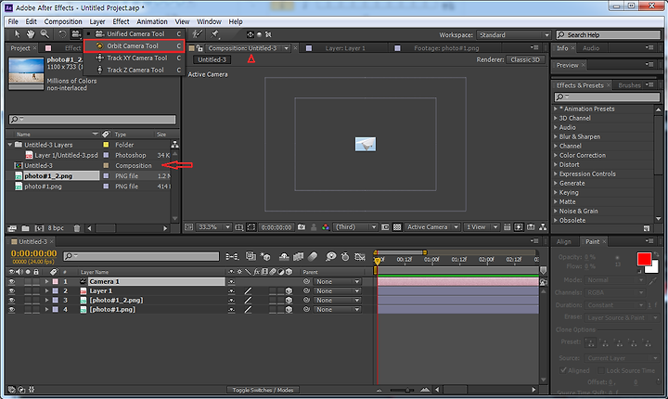Click the viewer current time 0:00:00:00
The width and height of the screenshot is (668, 399).
(276, 227)
